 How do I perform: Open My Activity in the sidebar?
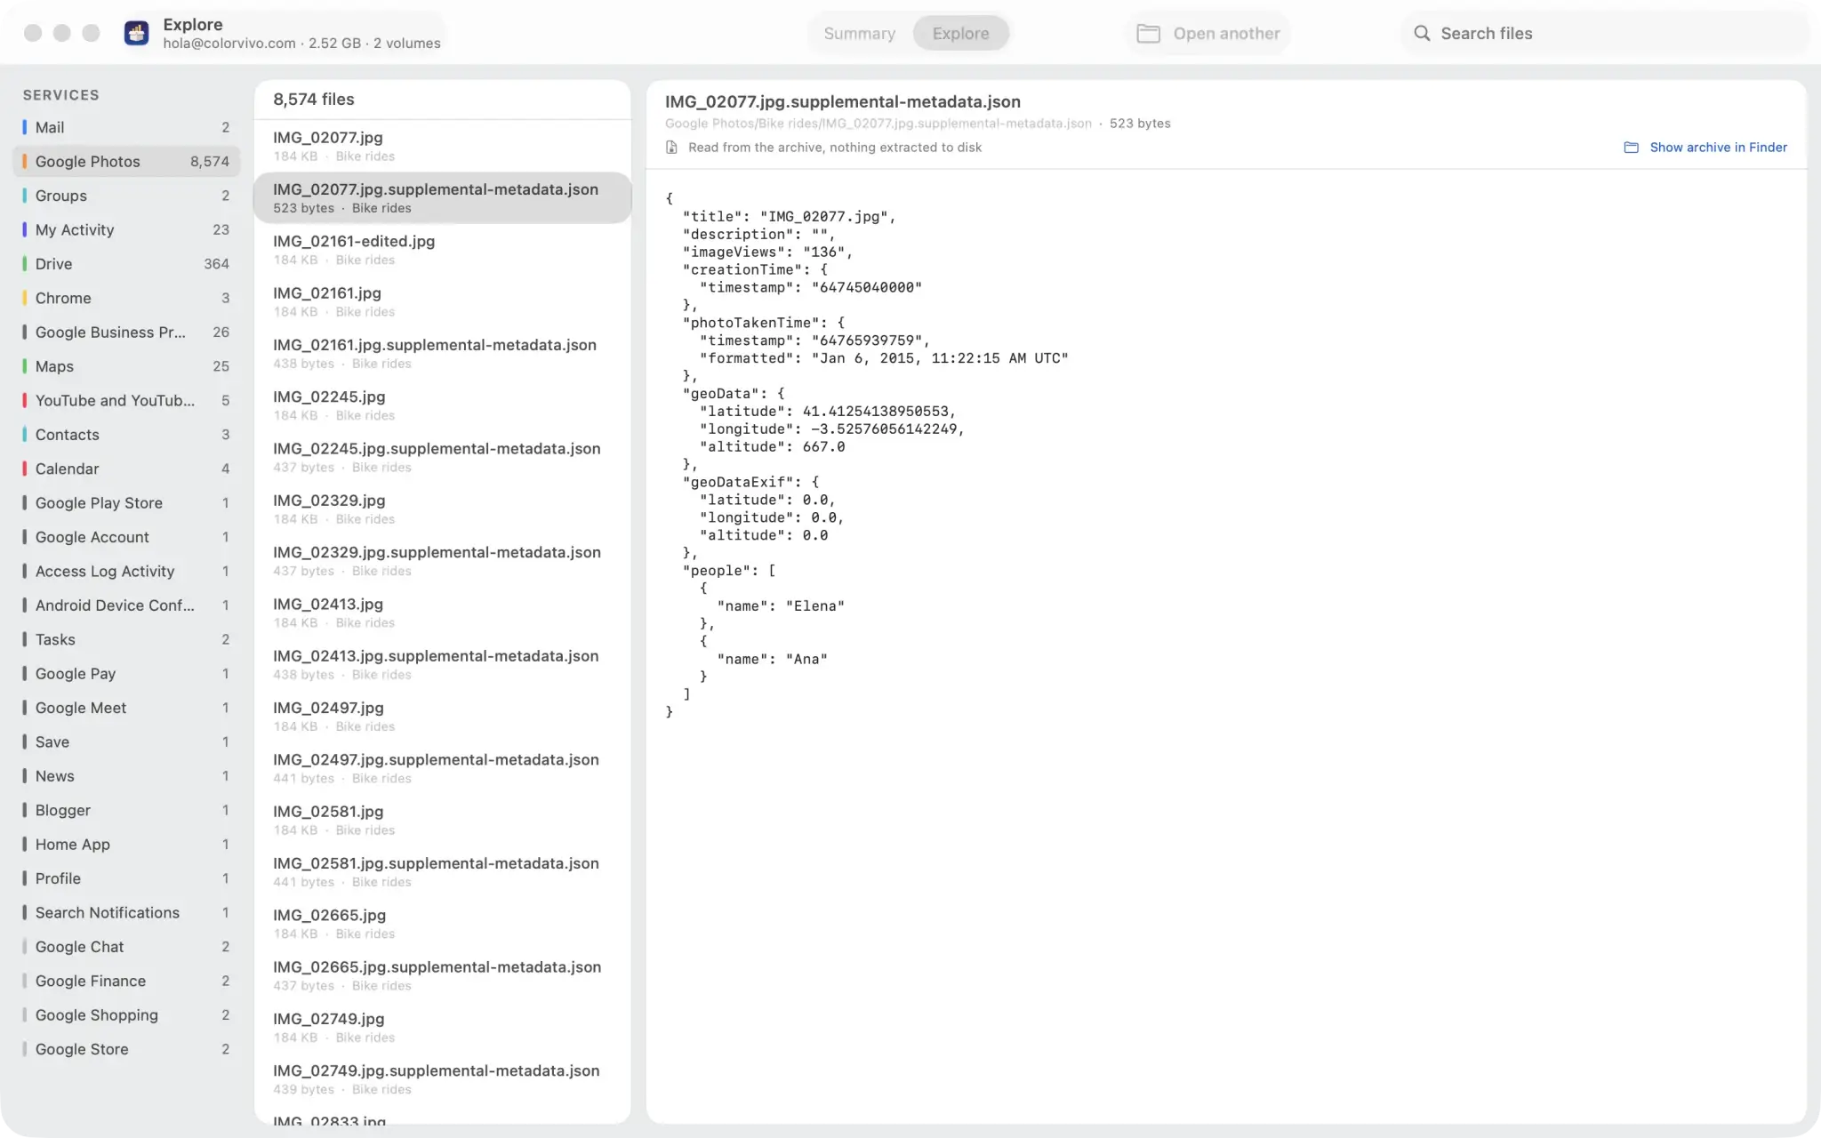point(126,229)
